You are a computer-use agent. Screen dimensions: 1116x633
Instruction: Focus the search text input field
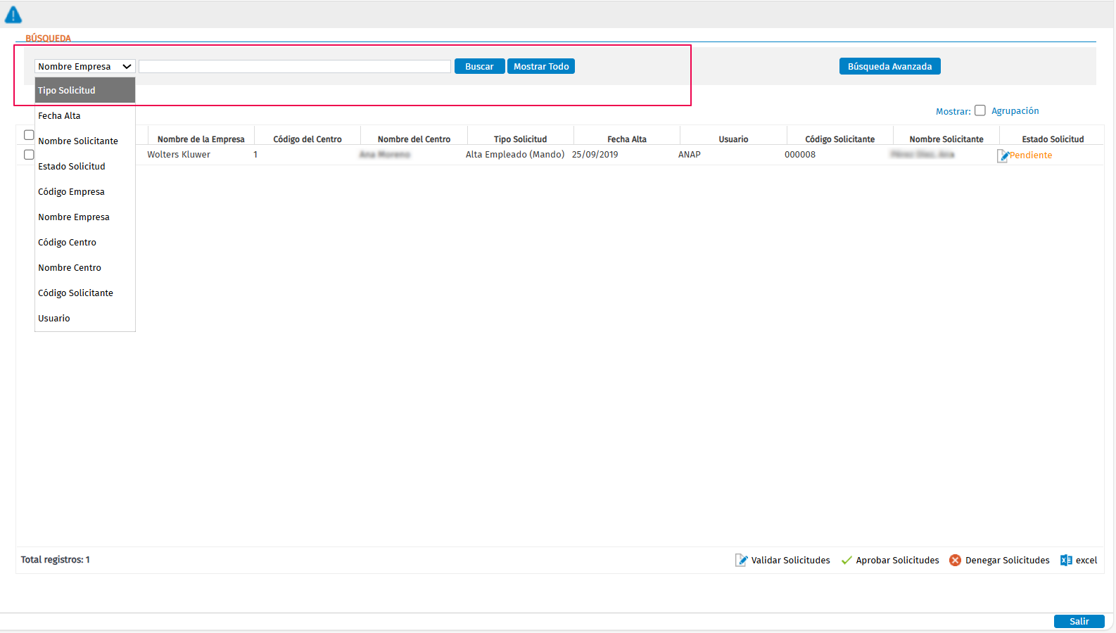[x=295, y=66]
